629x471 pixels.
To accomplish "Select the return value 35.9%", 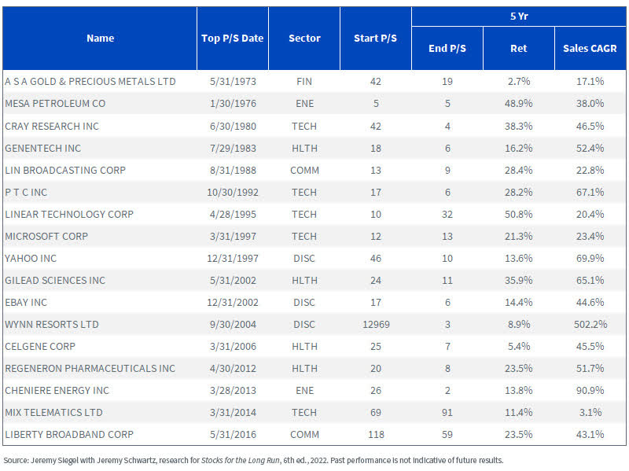I will pos(519,281).
